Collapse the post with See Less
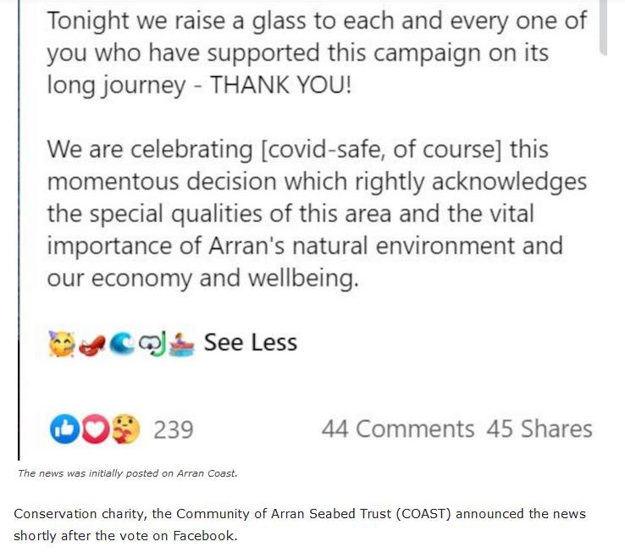Screen dimensions: 625x558 click(x=251, y=343)
